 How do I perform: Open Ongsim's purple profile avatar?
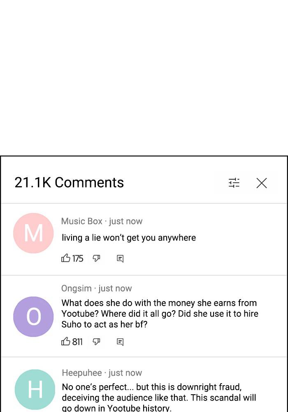(x=33, y=316)
